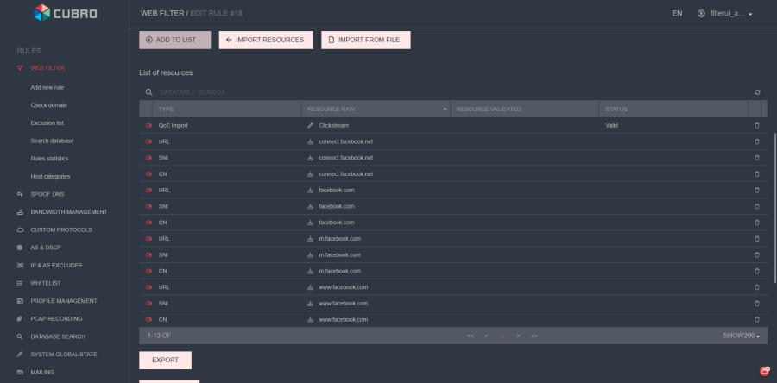The image size is (777, 383).
Task: Toggle the switch for URL facebook.com
Action: click(148, 190)
